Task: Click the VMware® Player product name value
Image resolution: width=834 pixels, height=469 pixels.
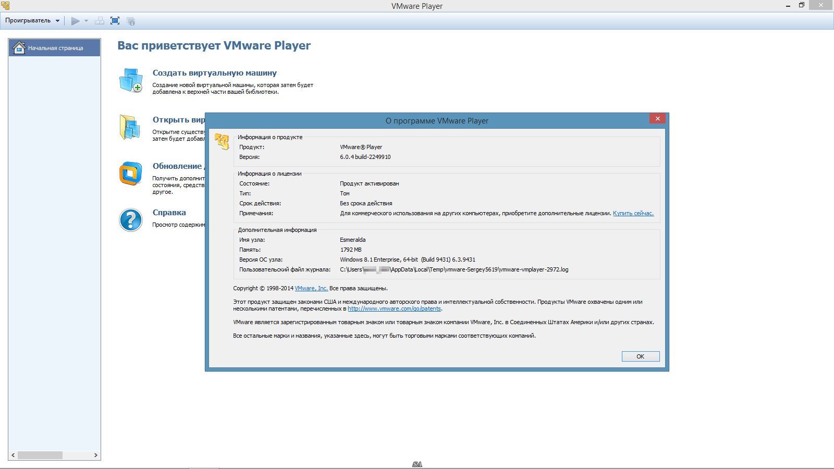Action: (x=361, y=147)
